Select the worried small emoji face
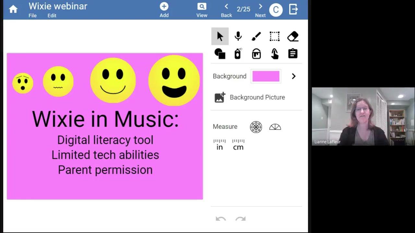The image size is (415, 233). tap(23, 83)
